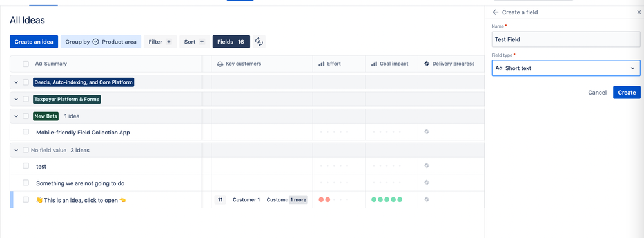Close the Create a field panel
Screen dimensions: 644x238
click(639, 12)
